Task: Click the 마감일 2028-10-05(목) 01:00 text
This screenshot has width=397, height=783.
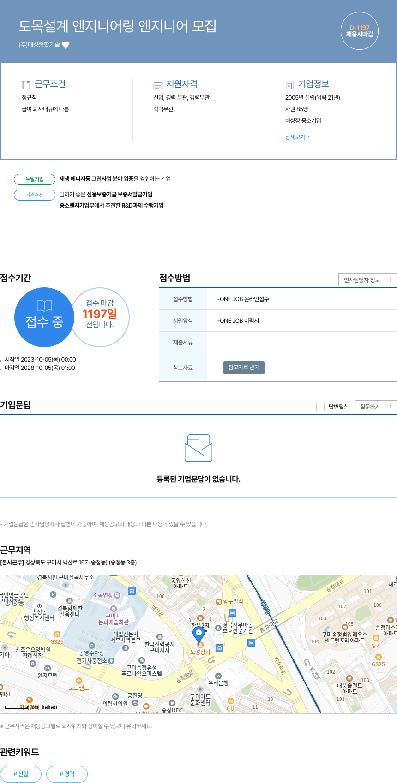Action: point(40,368)
